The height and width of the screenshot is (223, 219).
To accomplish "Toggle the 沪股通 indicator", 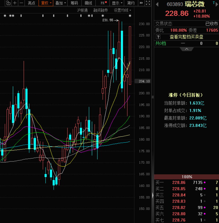I will 82,10.
